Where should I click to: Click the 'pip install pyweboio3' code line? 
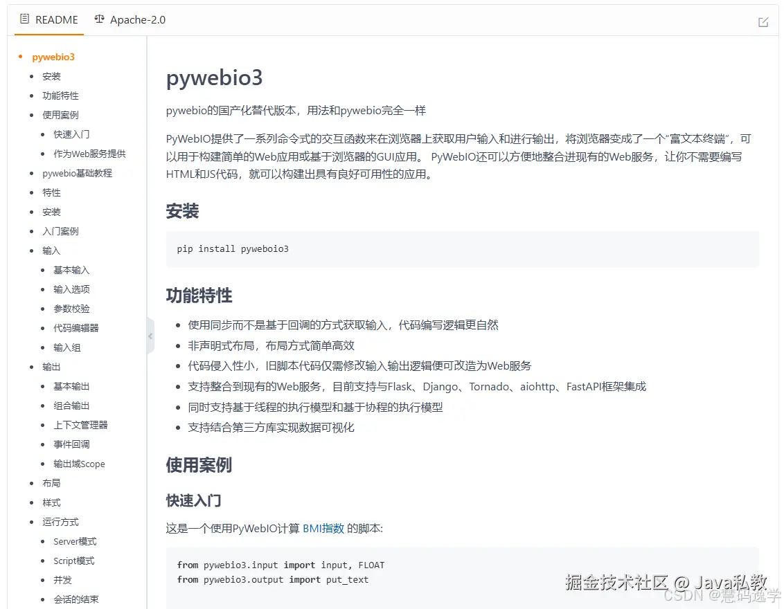pyautogui.click(x=233, y=249)
